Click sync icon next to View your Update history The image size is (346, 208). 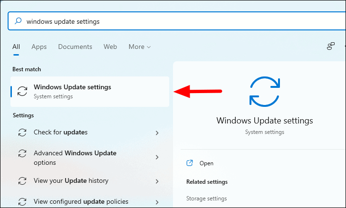coord(22,181)
